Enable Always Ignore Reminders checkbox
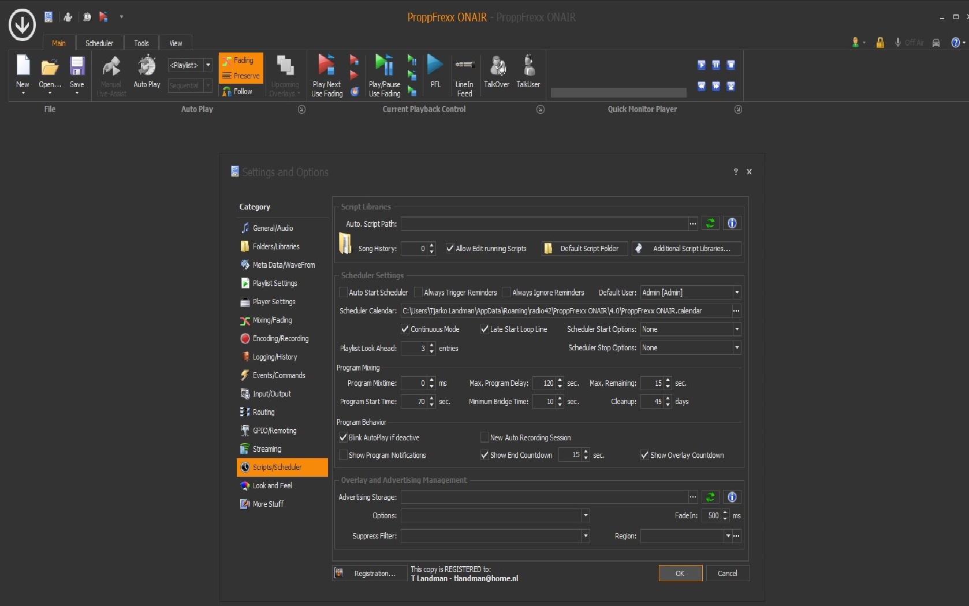 click(x=506, y=293)
